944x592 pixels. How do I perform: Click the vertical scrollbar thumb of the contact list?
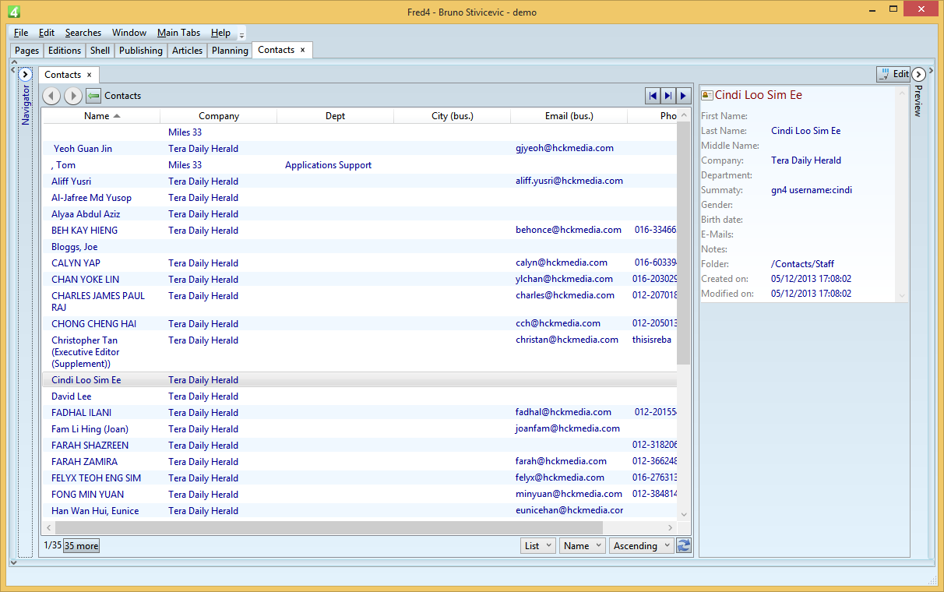pos(683,244)
